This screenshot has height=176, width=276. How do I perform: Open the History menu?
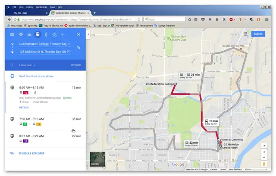click(30, 7)
